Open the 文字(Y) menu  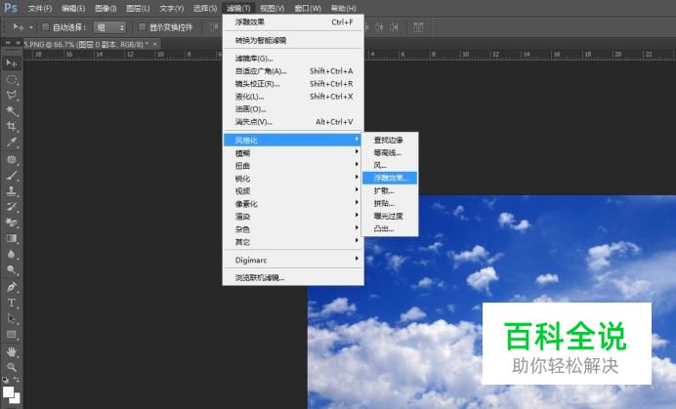(x=171, y=8)
